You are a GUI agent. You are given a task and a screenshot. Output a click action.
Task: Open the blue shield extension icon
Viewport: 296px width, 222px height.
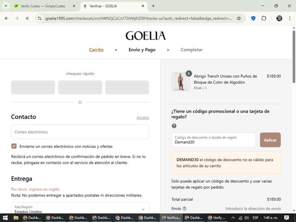click(253, 18)
